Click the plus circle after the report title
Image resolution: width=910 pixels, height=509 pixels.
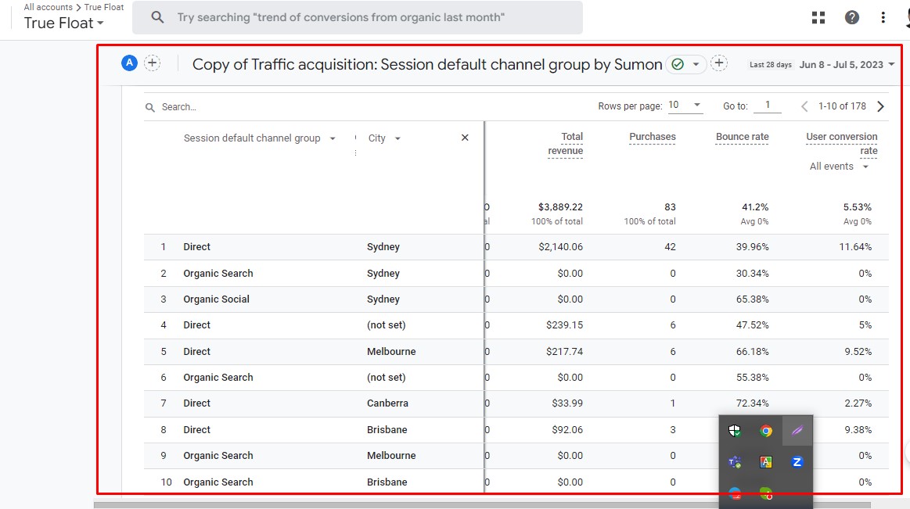pyautogui.click(x=719, y=63)
